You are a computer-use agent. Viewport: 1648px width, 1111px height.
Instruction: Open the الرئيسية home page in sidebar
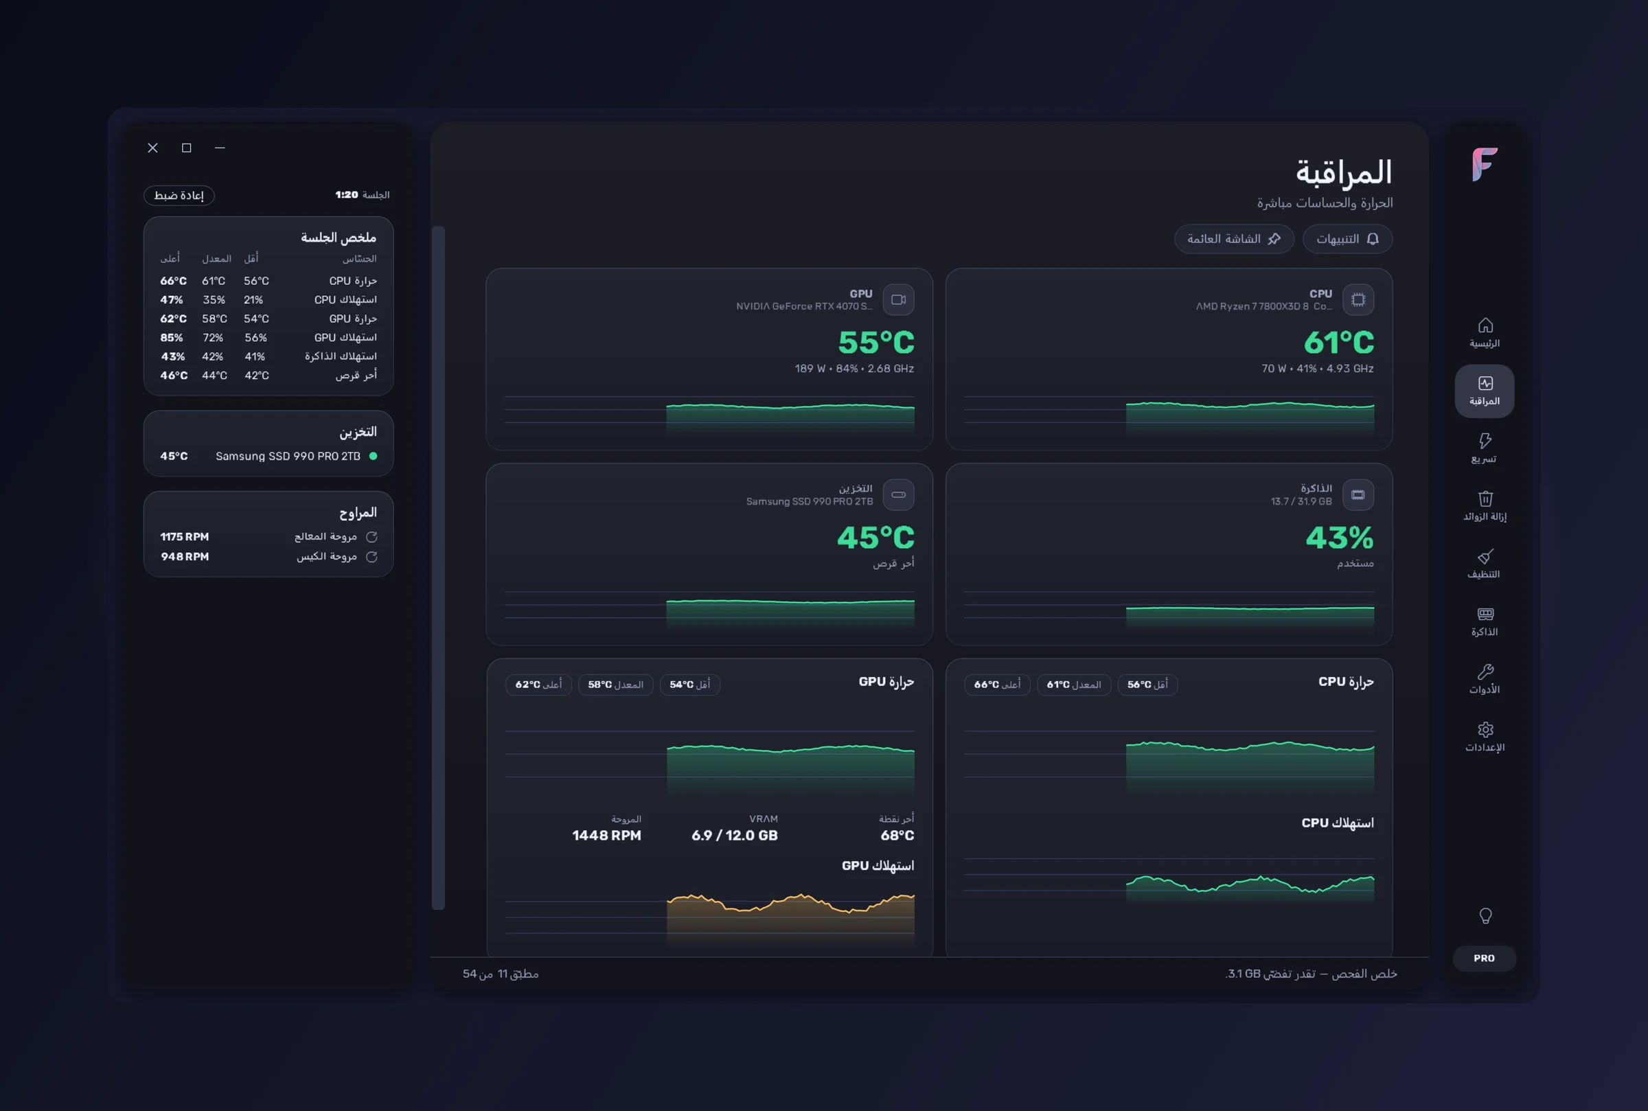click(1485, 333)
